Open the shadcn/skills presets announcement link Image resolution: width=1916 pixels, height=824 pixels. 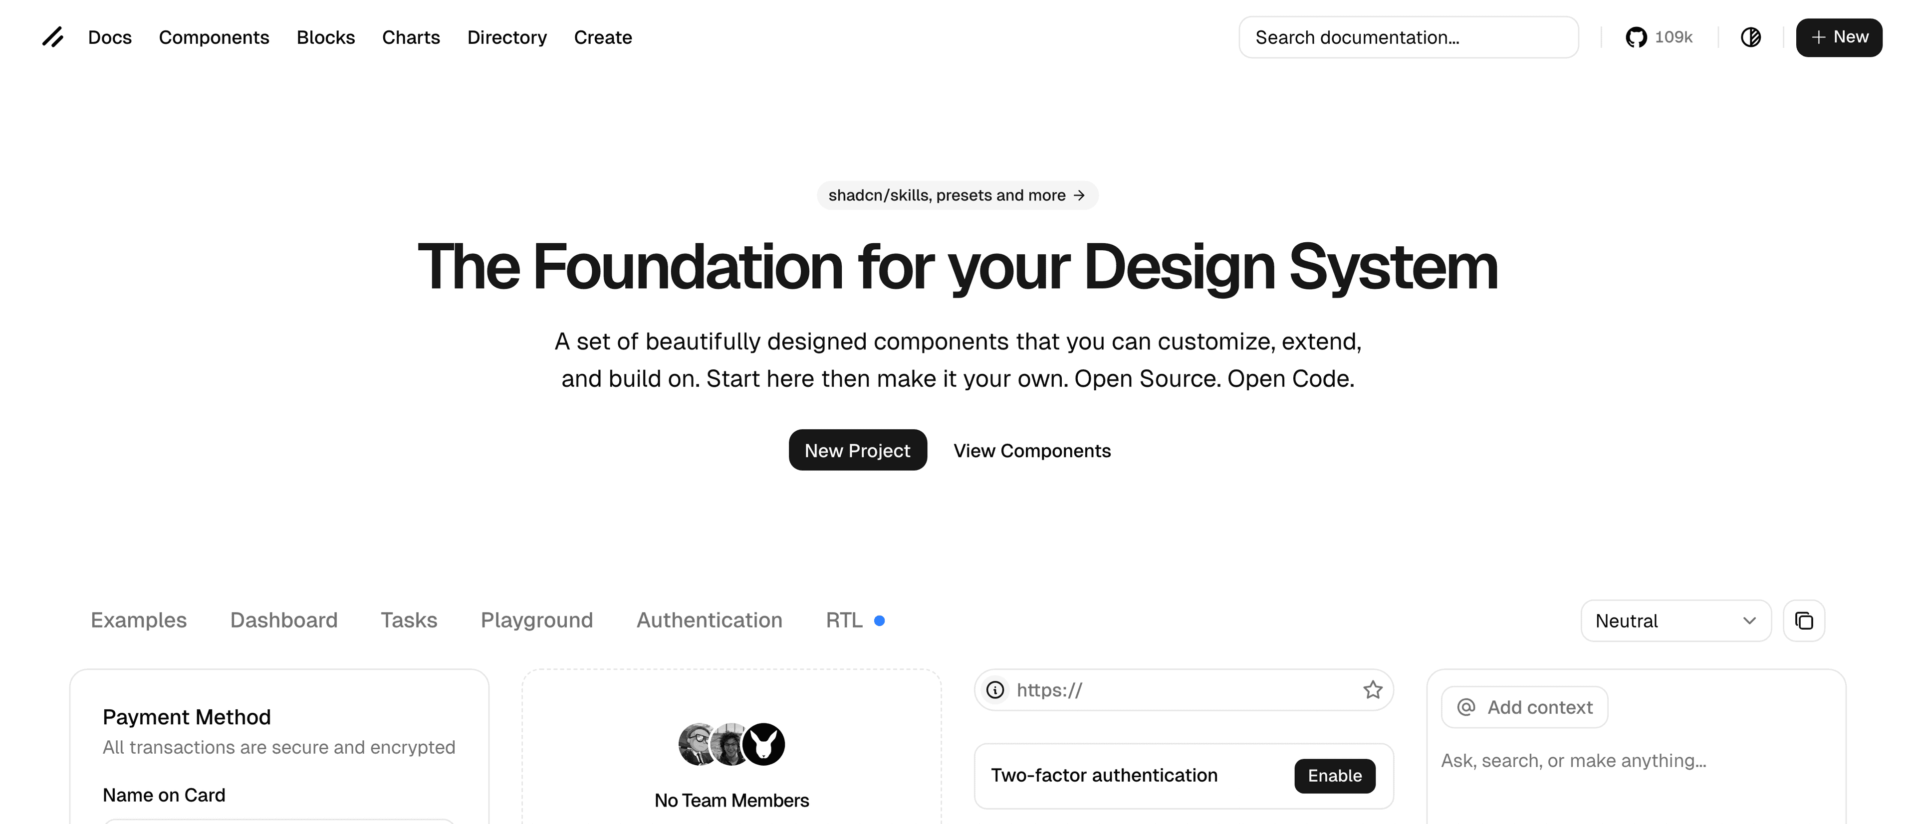[957, 195]
